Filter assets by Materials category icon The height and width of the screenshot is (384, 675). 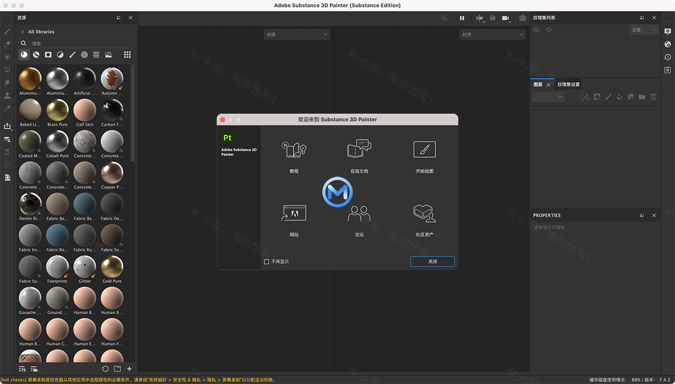[24, 55]
